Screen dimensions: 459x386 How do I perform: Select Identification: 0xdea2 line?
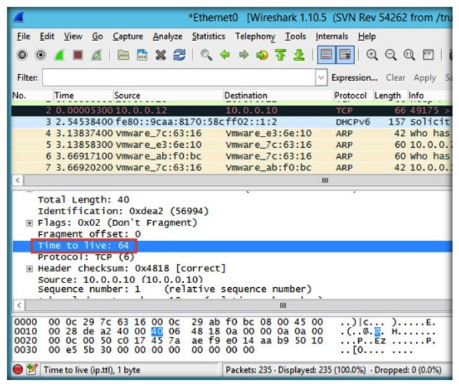123,211
